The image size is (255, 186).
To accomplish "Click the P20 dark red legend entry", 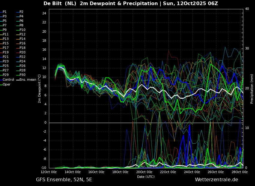I will (x=21, y=52).
